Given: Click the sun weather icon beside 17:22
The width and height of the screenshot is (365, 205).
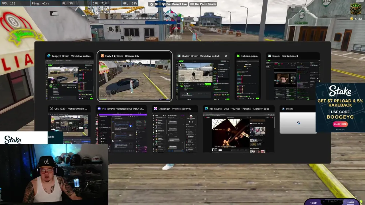Looking at the screenshot, I should [x=352, y=19].
